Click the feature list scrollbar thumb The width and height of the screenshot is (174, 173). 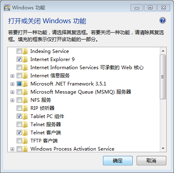click(x=163, y=77)
